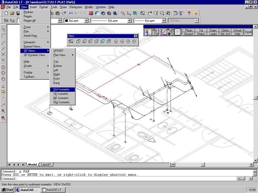Select the Snap to Endpoint icon
The height and width of the screenshot is (193, 258).
click(3, 43)
